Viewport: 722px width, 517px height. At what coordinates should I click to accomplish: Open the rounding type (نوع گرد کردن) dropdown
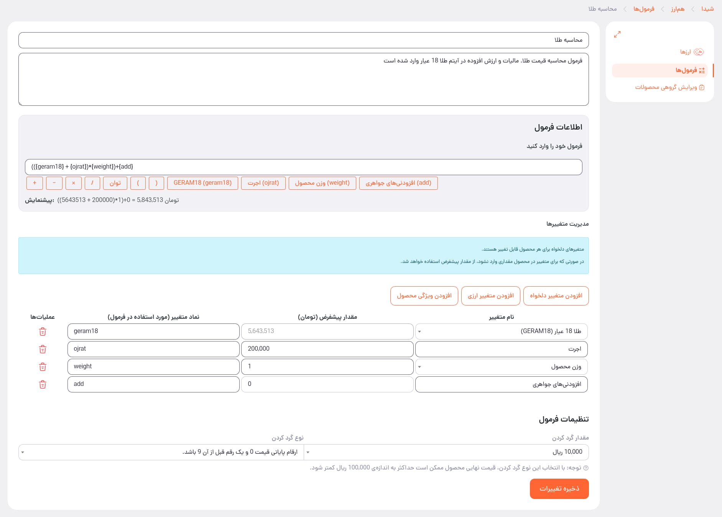click(x=161, y=452)
